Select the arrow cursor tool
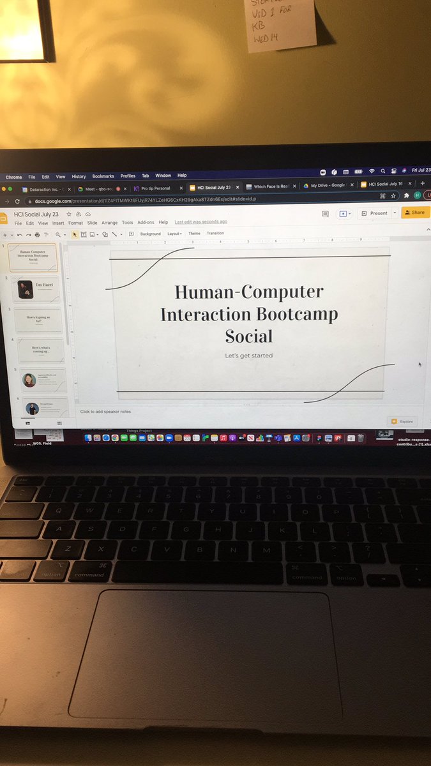 [x=75, y=234]
